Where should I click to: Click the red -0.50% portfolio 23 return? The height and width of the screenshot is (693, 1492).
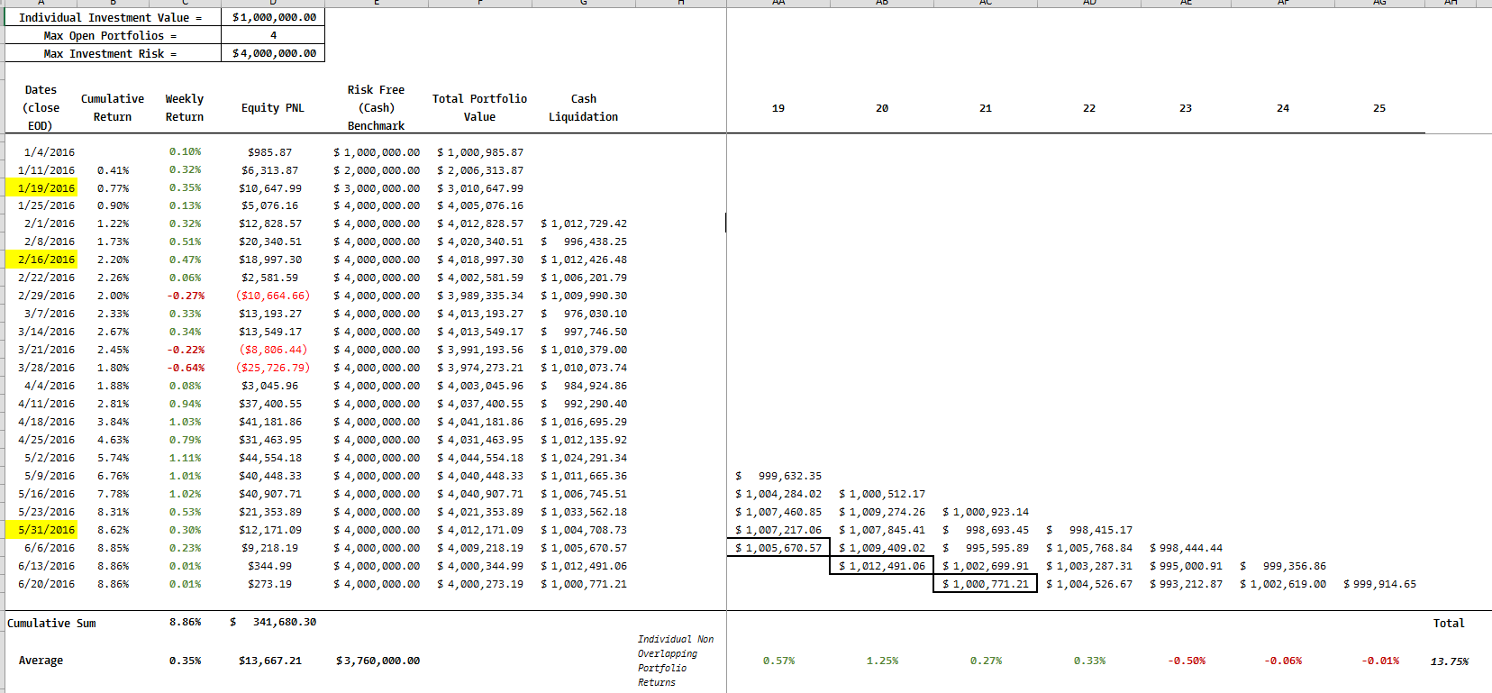click(1187, 661)
